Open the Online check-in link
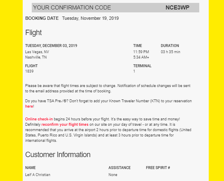The width and height of the screenshot is (224, 181). [39, 119]
